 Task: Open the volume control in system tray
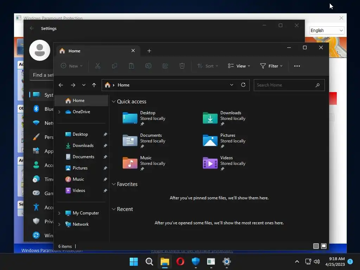click(x=317, y=262)
